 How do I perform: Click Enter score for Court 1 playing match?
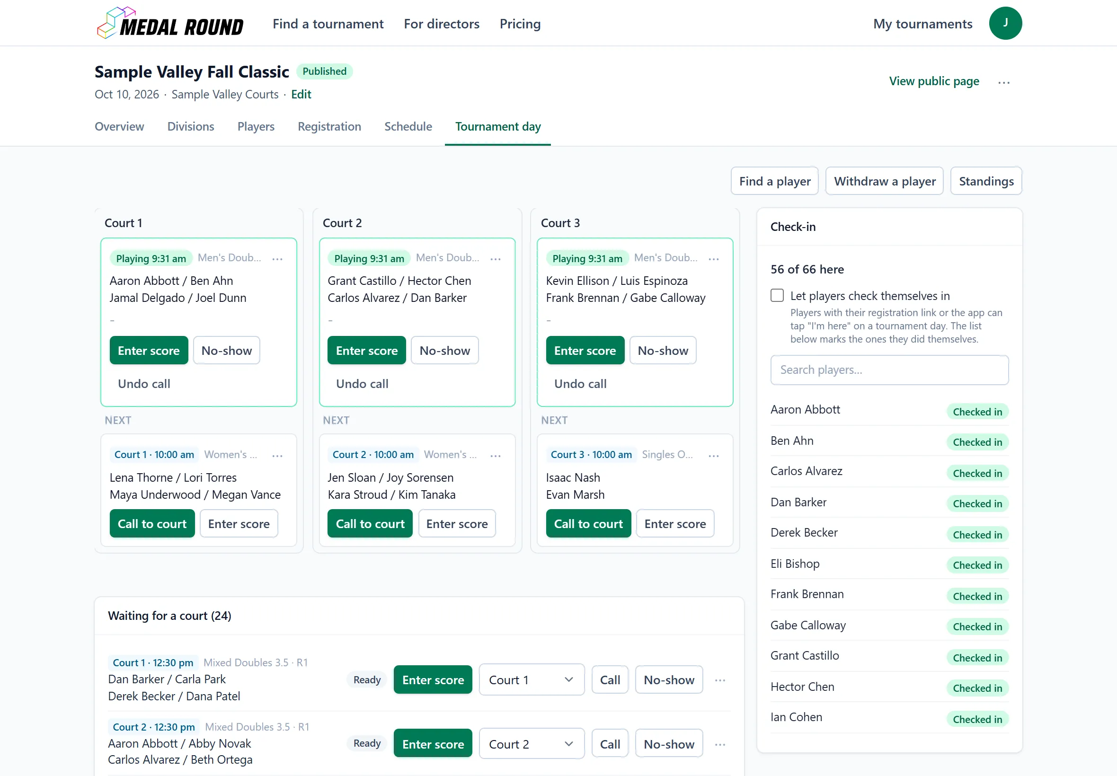[149, 350]
